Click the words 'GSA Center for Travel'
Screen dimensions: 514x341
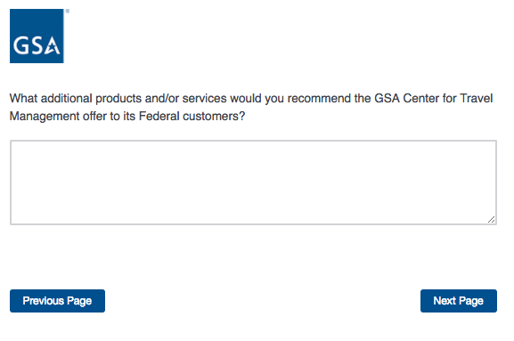(433, 98)
